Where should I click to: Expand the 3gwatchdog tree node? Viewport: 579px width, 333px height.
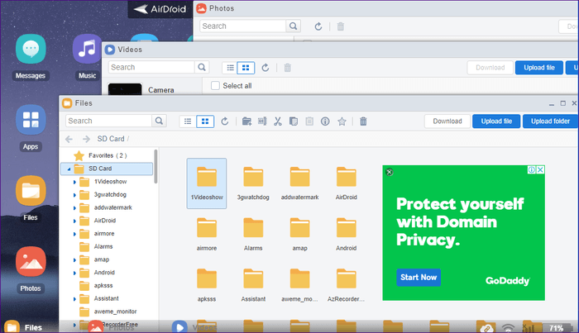74,195
